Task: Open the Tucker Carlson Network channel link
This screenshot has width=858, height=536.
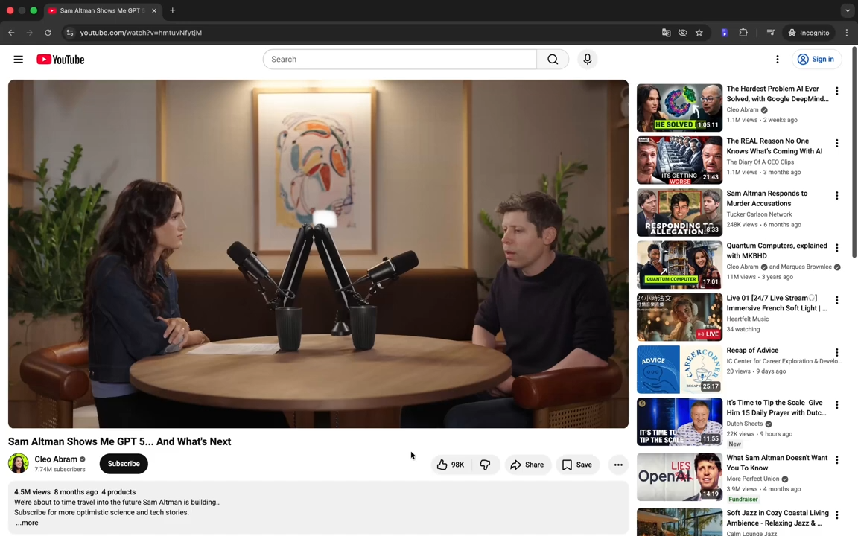Action: click(759, 214)
